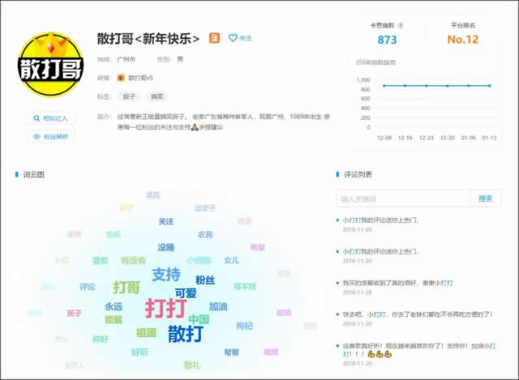This screenshot has width=519, height=380.
Task: Focus the 输入关键词 comment search field
Action: click(x=403, y=199)
